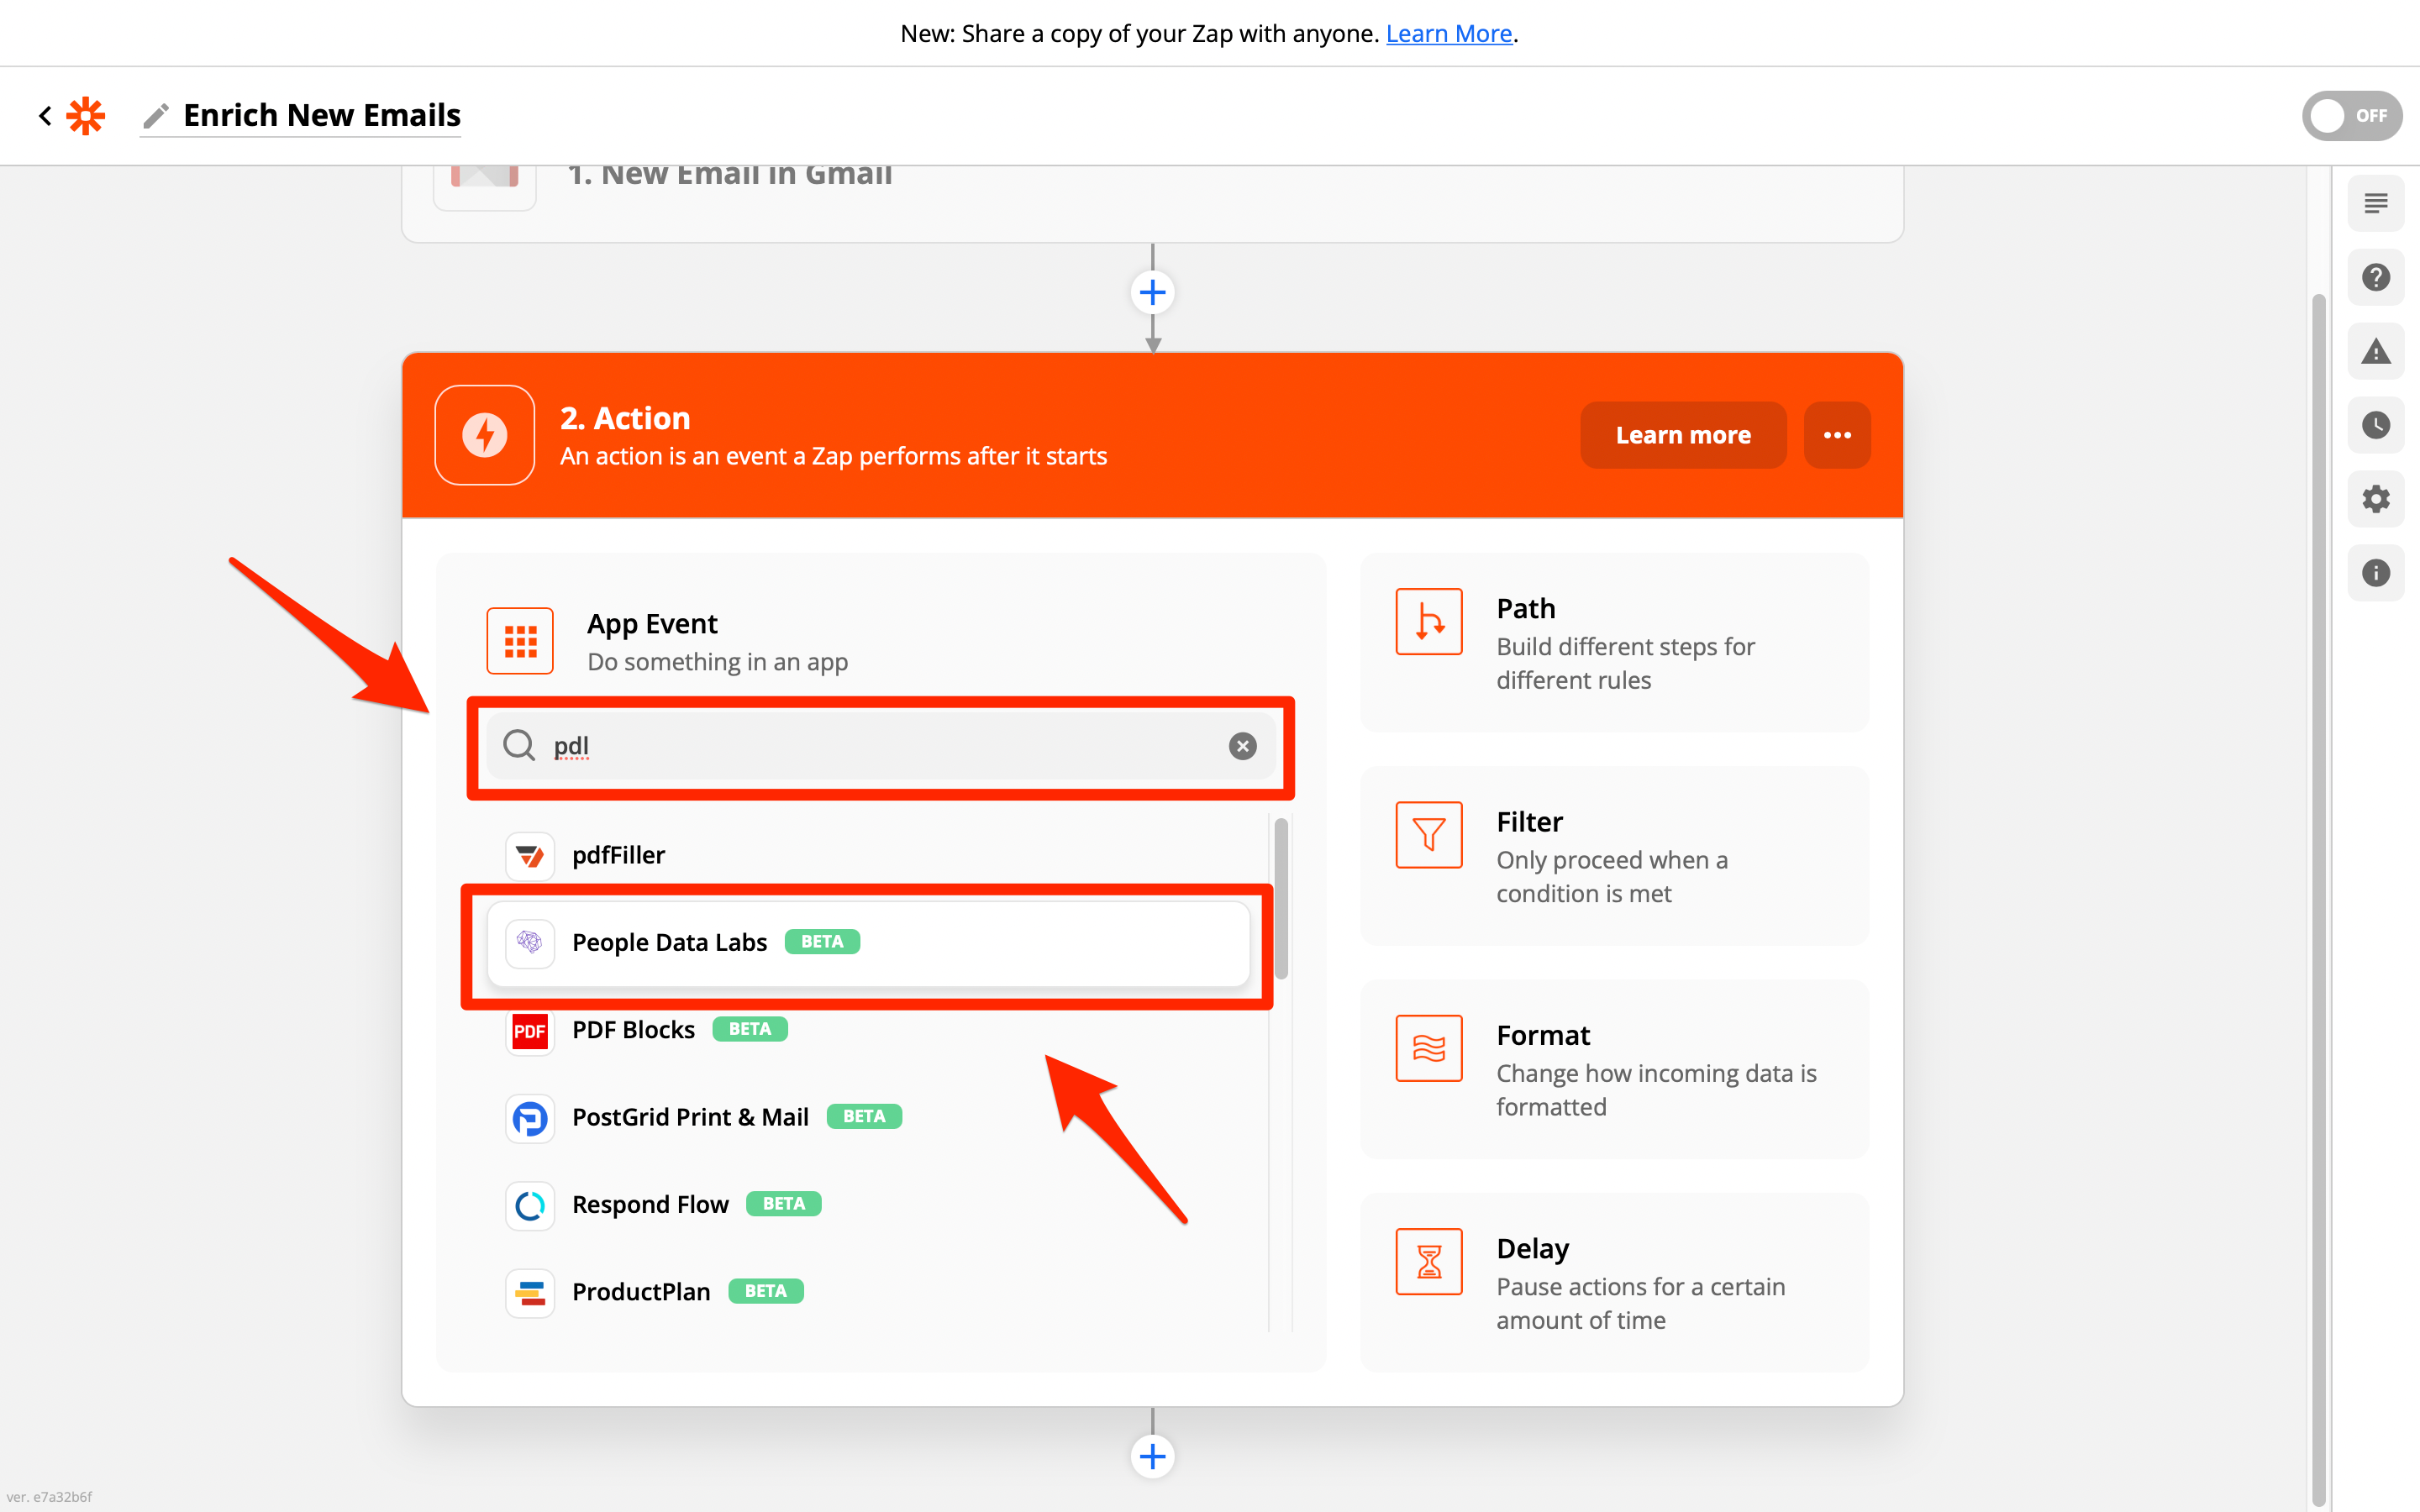
Task: Open the history clock icon
Action: point(2375,425)
